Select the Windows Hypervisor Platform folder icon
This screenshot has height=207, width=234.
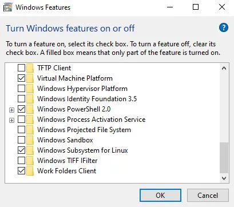(x=30, y=89)
